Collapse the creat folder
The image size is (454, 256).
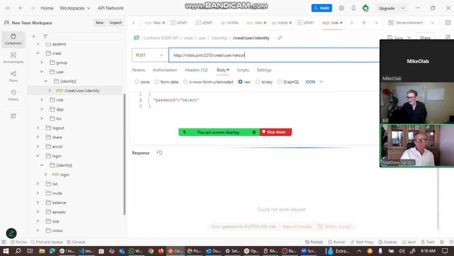click(38, 53)
